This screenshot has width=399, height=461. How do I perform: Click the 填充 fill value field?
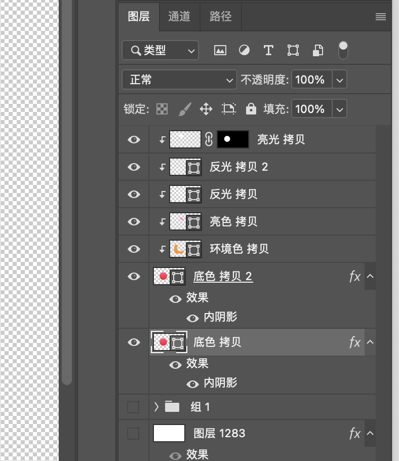coord(312,109)
